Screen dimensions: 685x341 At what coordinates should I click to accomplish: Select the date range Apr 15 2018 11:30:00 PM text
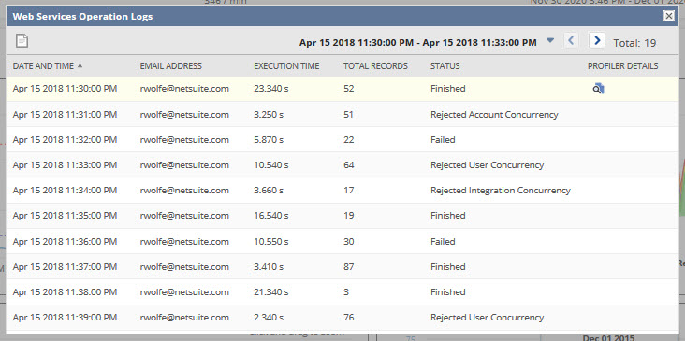point(357,43)
